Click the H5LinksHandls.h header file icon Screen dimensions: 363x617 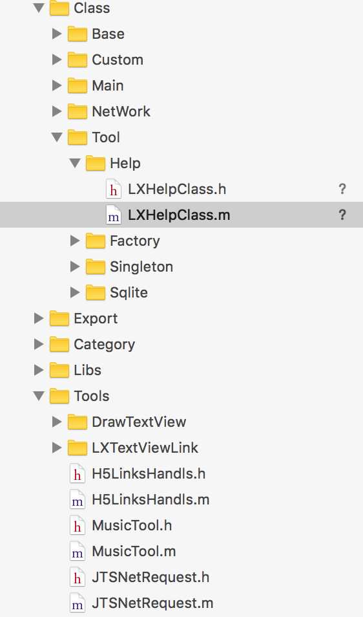78,474
